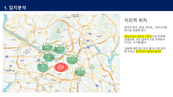173x97 pixels.
Task: Click the 경기도청 북부청사 map label
Action: click(x=76, y=16)
